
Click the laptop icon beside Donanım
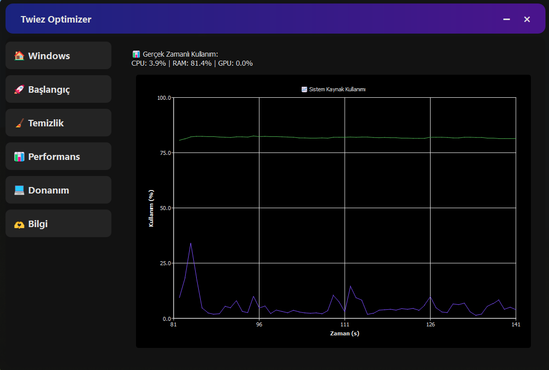(19, 190)
